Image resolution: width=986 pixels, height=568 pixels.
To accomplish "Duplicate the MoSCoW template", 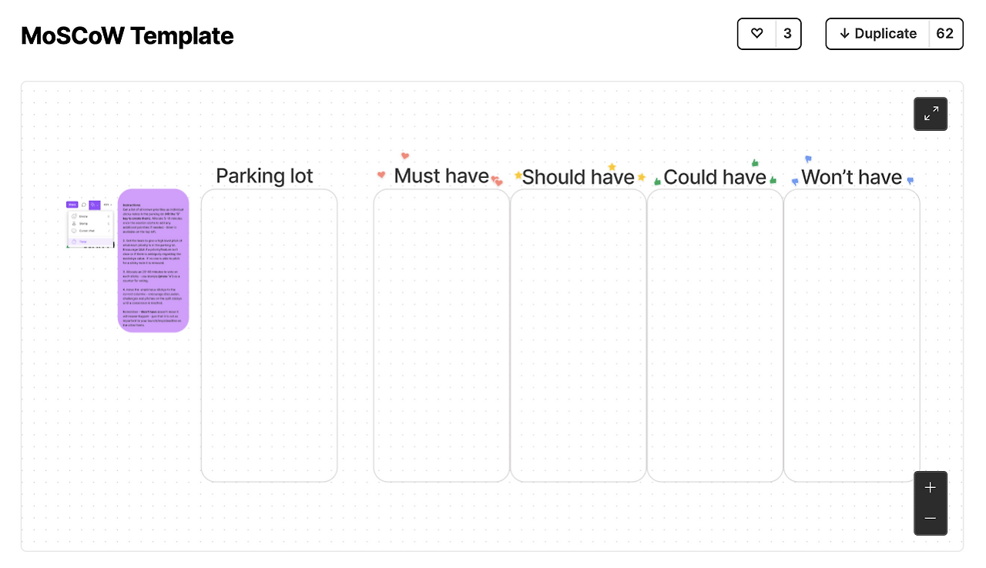I will (x=878, y=34).
